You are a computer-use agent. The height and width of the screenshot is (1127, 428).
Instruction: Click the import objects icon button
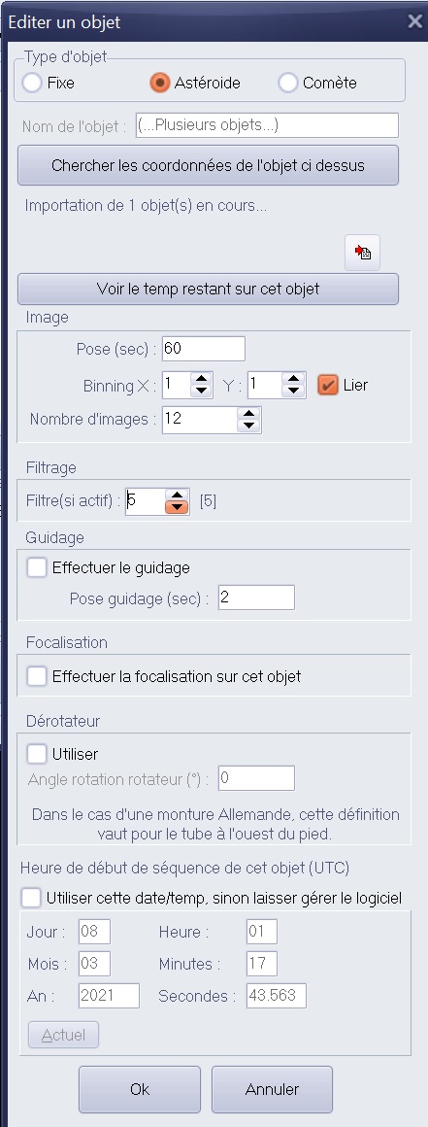(363, 253)
